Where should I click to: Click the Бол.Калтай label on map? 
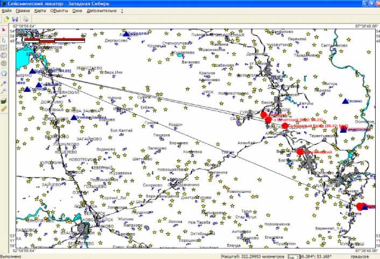point(122,131)
